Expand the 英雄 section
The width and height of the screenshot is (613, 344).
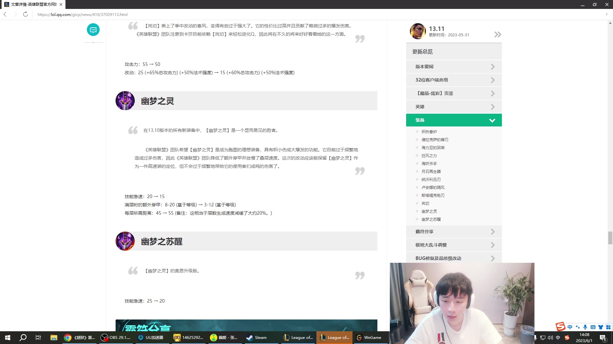pos(454,107)
